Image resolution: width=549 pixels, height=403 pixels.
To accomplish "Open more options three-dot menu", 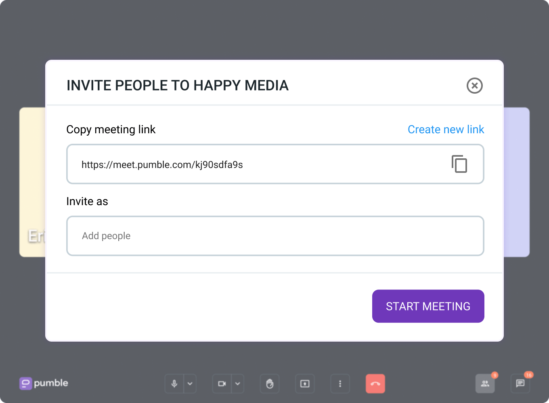I will point(340,384).
